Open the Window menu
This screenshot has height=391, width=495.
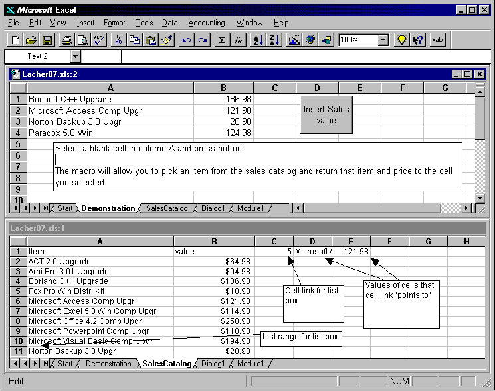(249, 23)
